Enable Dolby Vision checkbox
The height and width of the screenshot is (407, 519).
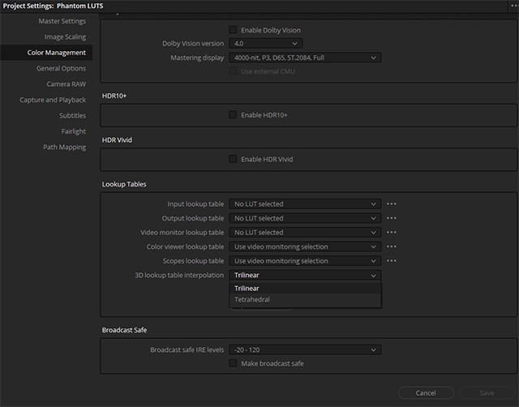(x=234, y=30)
